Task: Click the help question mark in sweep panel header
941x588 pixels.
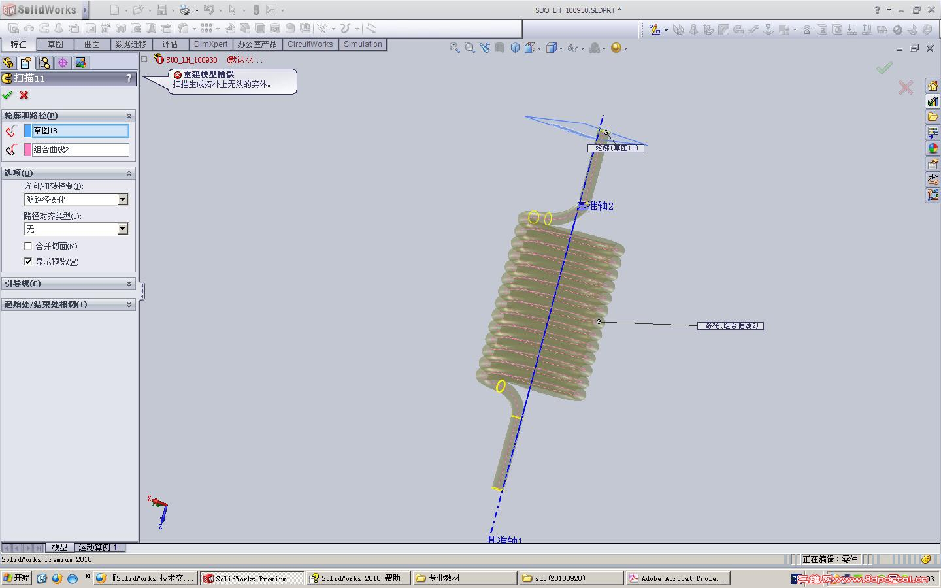Action: pos(129,78)
